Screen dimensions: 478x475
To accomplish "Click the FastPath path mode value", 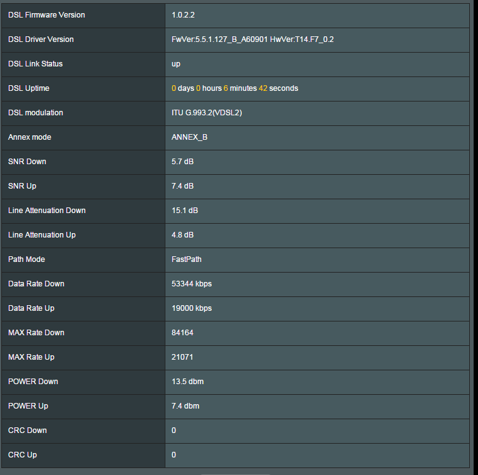I will pos(186,259).
